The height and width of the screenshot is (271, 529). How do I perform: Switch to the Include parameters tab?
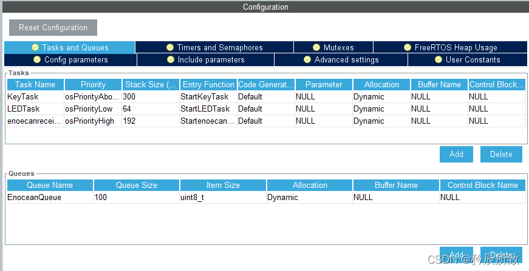(x=205, y=59)
